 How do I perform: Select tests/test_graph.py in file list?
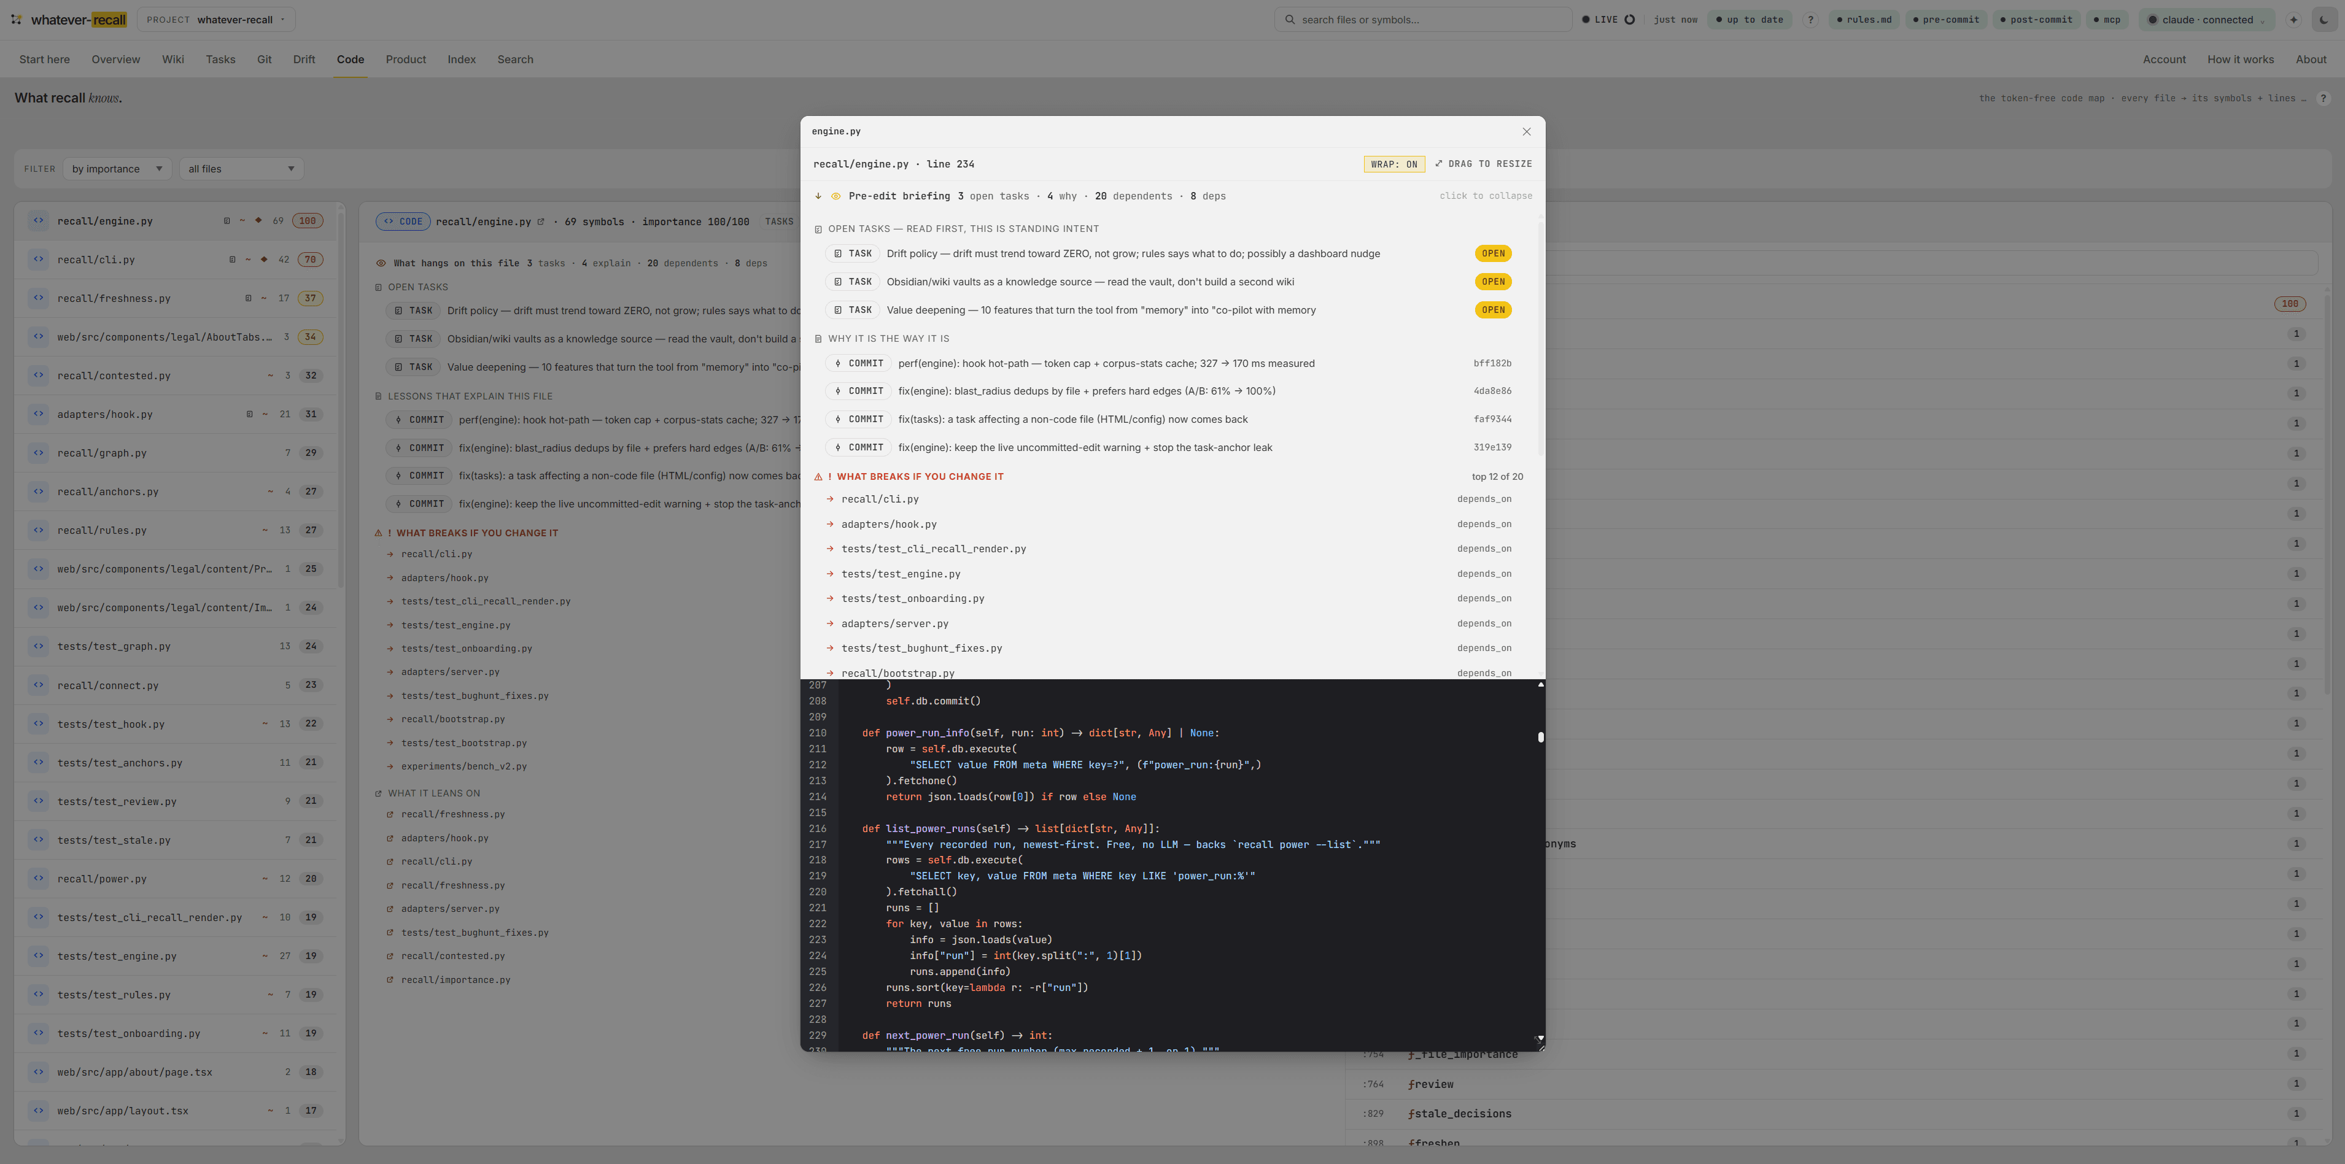tap(175, 646)
